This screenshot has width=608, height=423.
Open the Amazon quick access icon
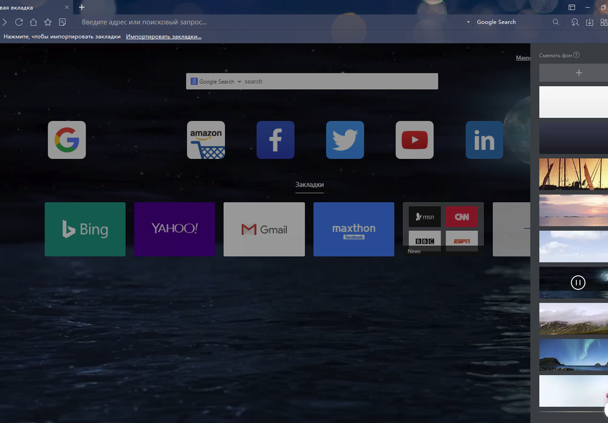[206, 140]
